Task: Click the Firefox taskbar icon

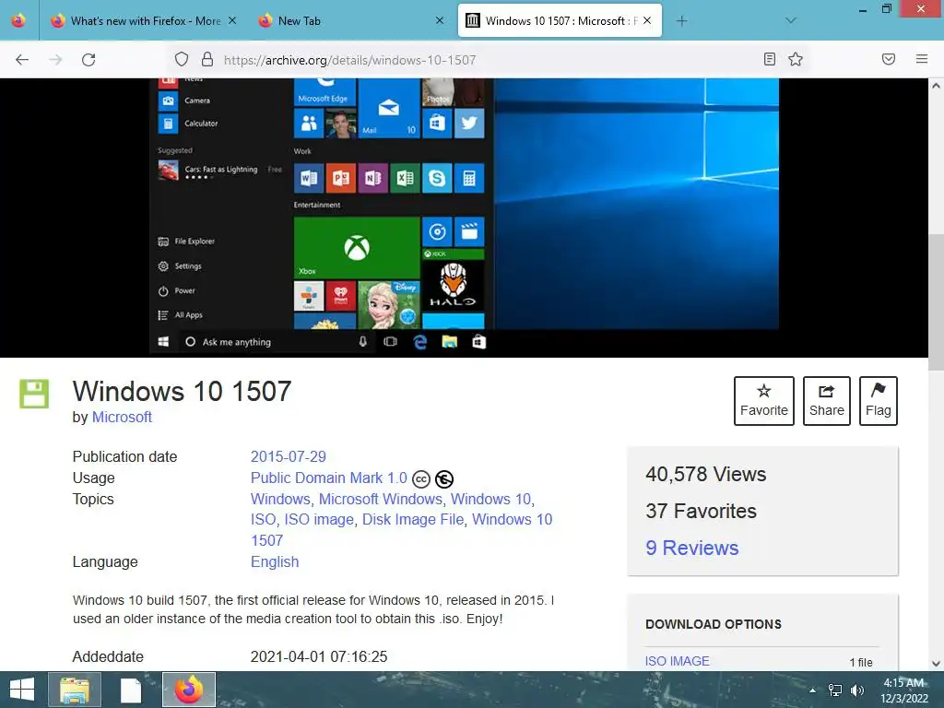Action: point(188,690)
